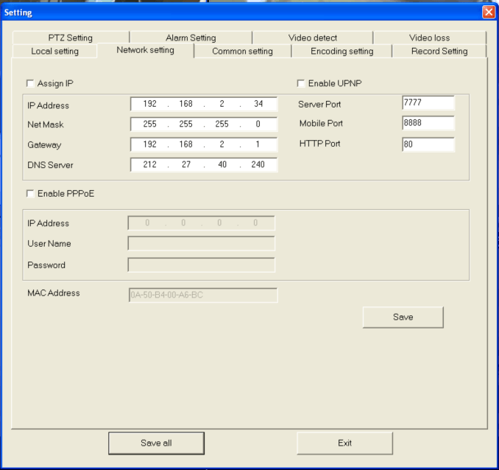Open the PTZ Setting tab
This screenshot has height=470, width=499.
[71, 38]
